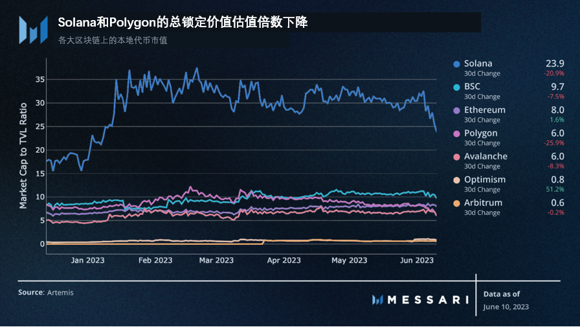Click the Arbitrum orange legend dot
580x327 pixels.
[x=457, y=203]
